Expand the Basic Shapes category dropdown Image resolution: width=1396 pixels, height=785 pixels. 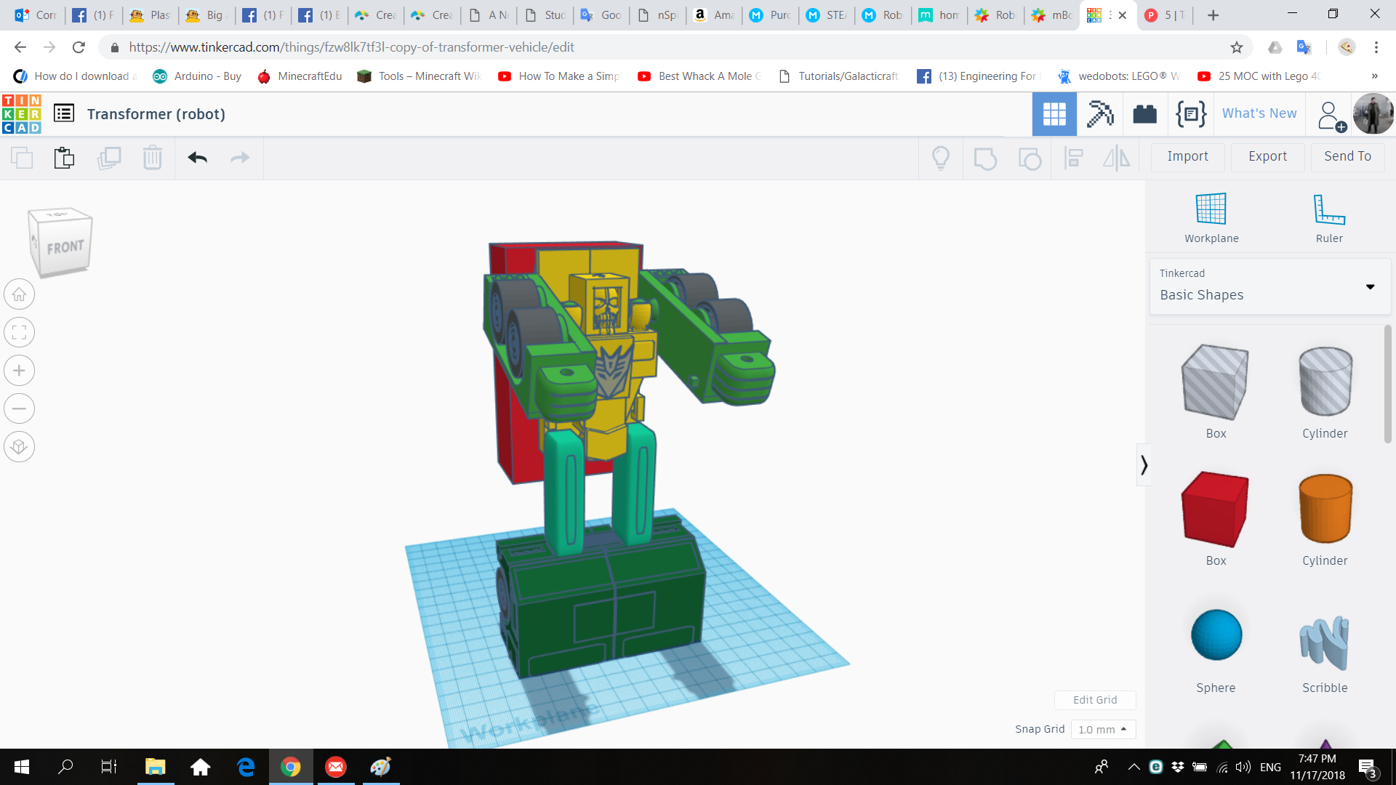coord(1370,286)
